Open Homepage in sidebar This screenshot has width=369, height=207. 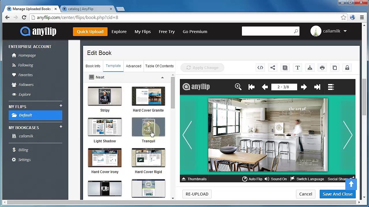24,55
